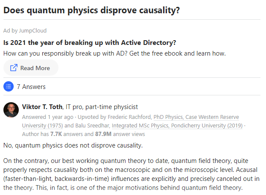Click the 'No, quantum physics does not disprove' sentence
Image resolution: width=266 pixels, height=195 pixels.
click(72, 146)
